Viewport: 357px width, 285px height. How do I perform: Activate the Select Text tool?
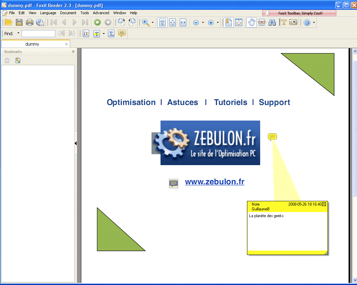click(x=282, y=23)
